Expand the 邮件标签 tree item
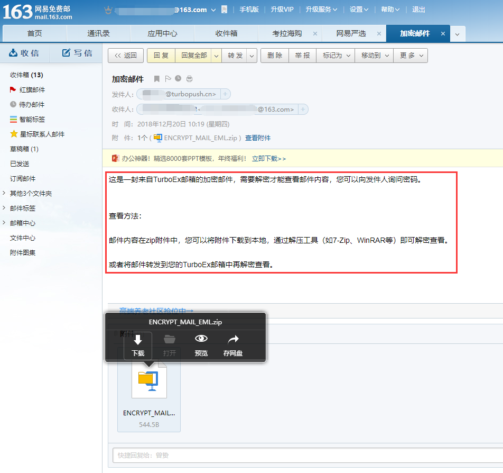The height and width of the screenshot is (473, 503). [4, 207]
